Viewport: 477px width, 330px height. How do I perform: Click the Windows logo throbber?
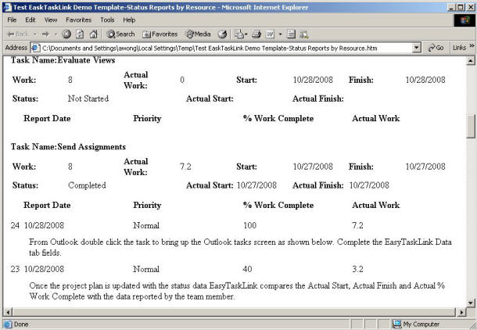(x=464, y=20)
